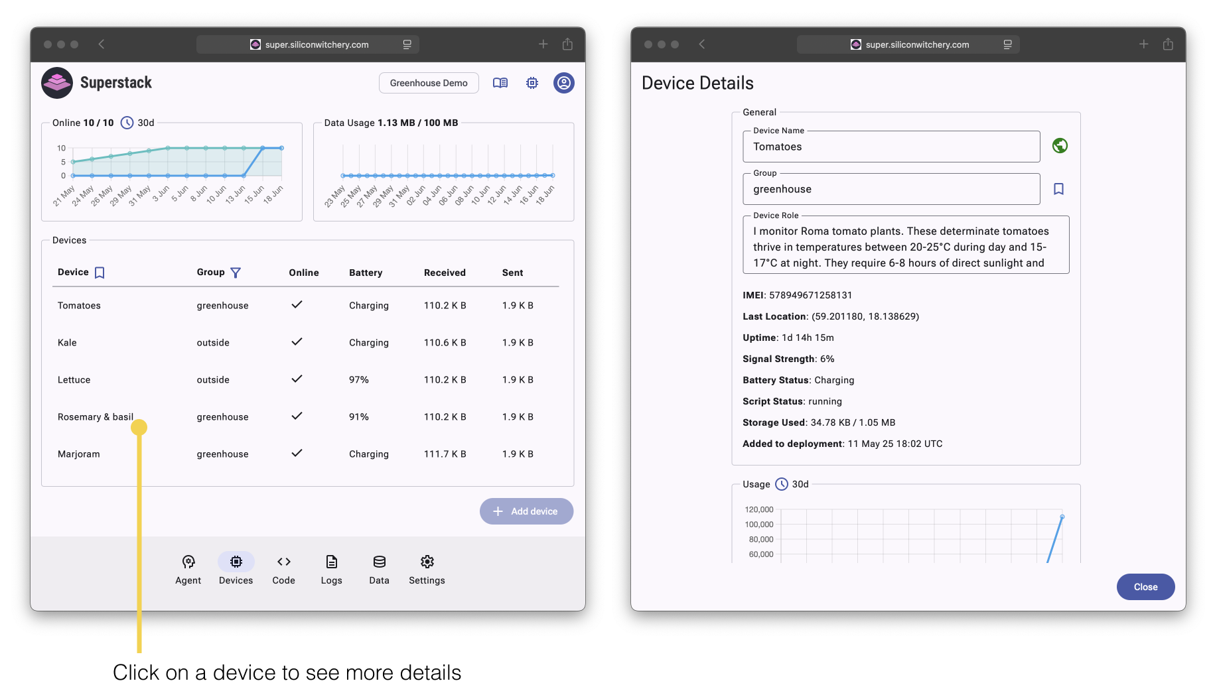
Task: Open new tab plus in left browser
Action: point(543,44)
